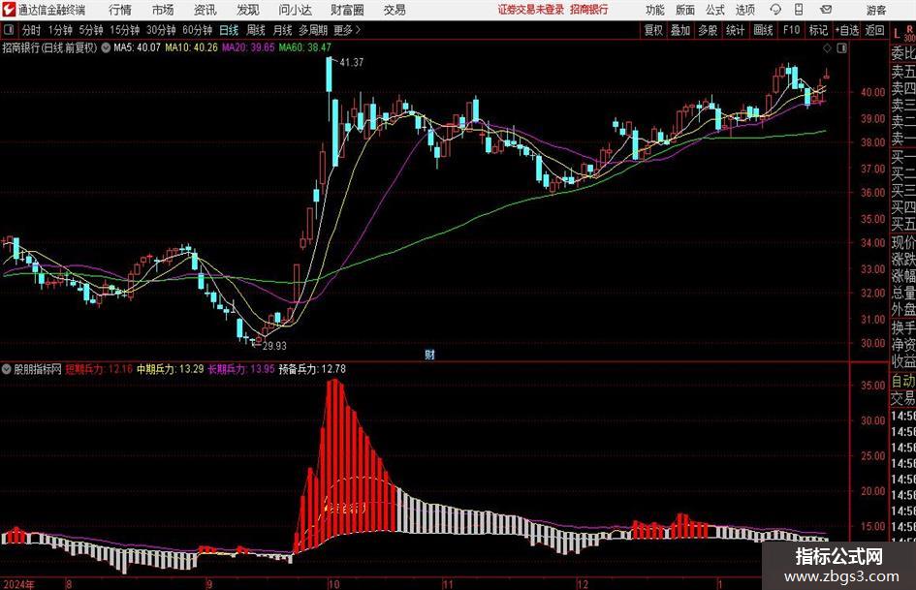This screenshot has height=590, width=916.
Task: Expand dropdown beside 股朋指标网 indicator
Action: [x=7, y=369]
